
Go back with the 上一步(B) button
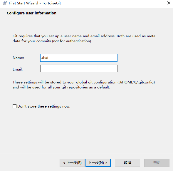(x=72, y=163)
